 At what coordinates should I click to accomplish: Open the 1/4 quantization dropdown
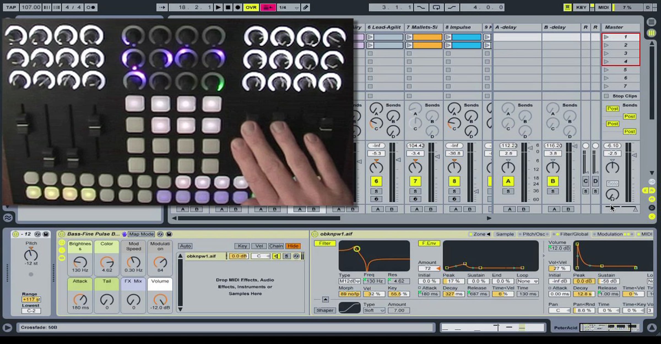point(288,7)
